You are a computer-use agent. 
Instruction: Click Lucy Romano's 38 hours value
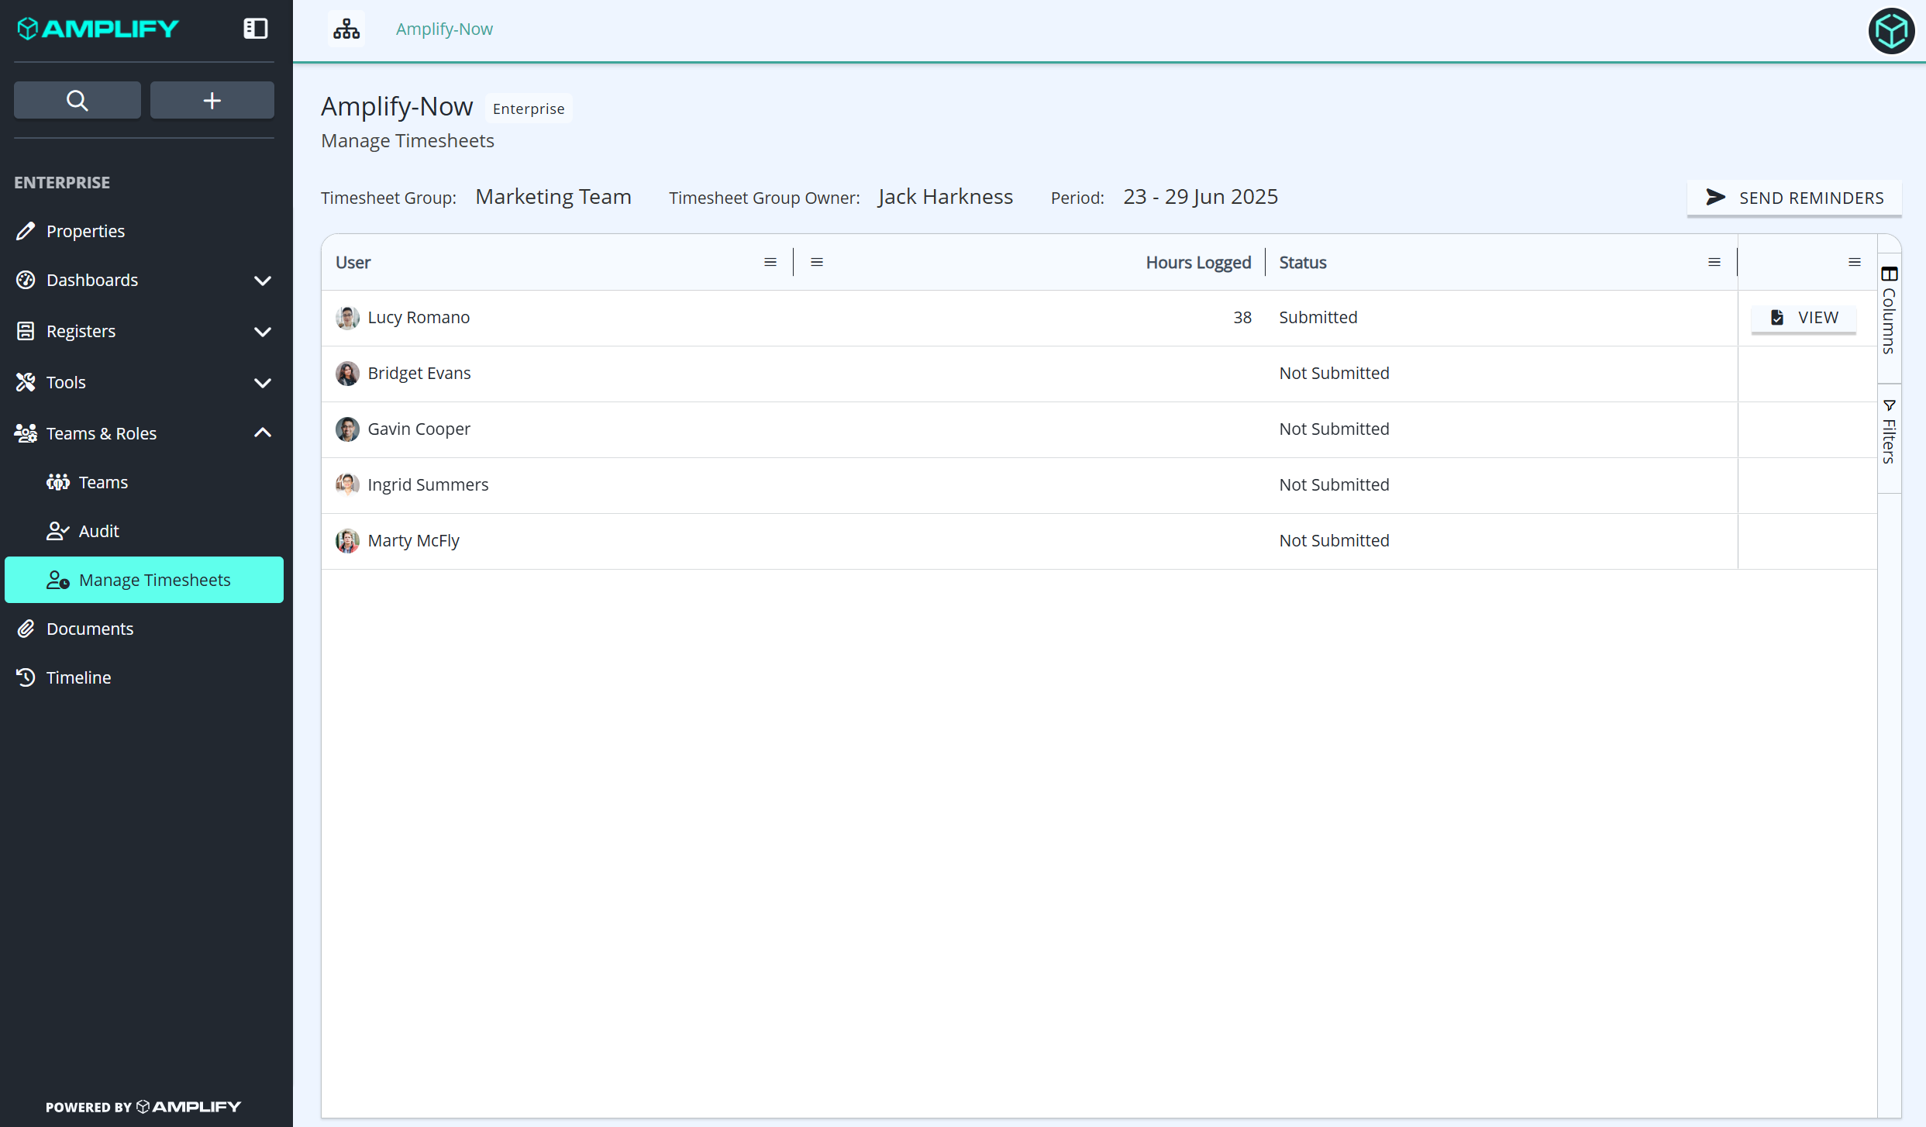pos(1242,317)
